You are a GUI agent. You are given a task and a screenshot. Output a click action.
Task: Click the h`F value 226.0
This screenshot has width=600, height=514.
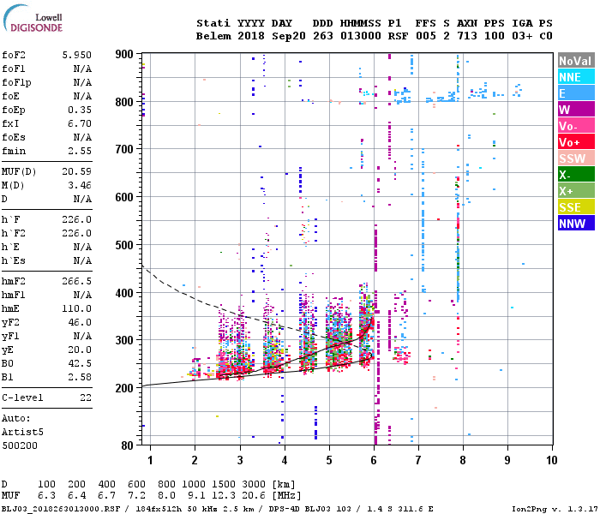point(77,220)
